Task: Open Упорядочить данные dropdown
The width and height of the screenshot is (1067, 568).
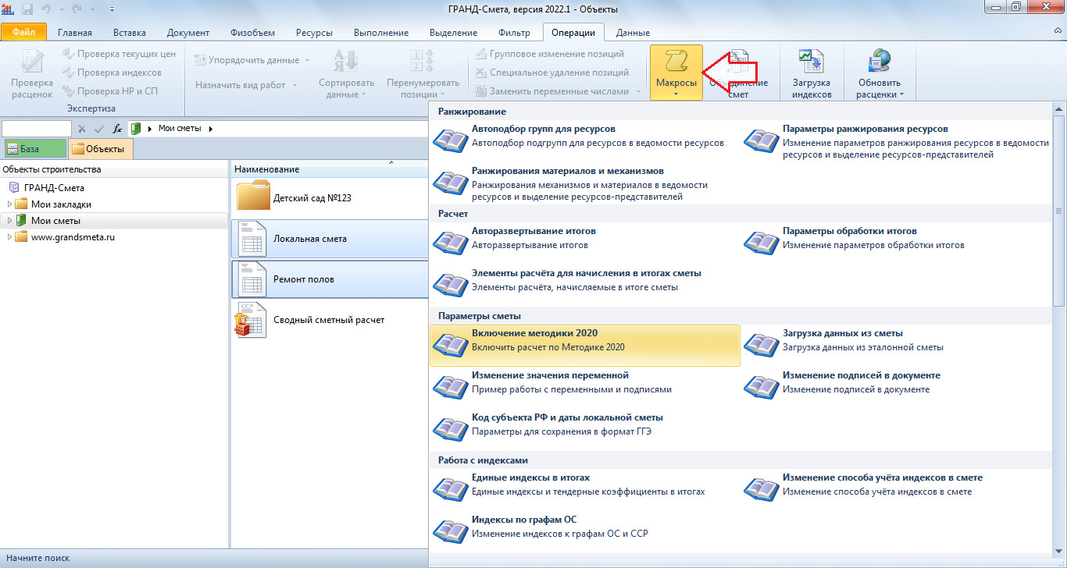Action: click(252, 60)
